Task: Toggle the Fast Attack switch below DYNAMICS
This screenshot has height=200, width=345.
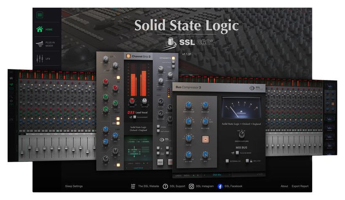Action: pos(173,63)
